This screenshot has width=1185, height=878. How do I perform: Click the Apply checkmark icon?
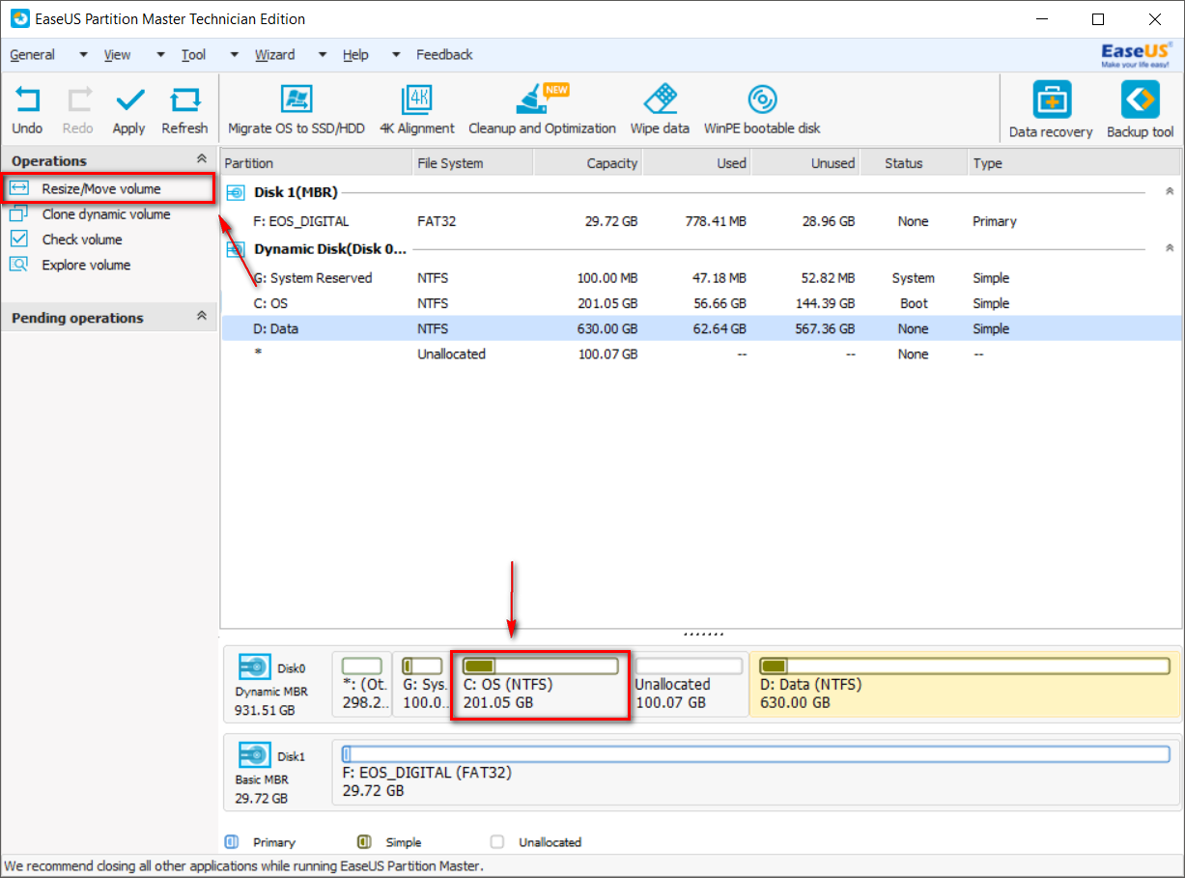[128, 101]
